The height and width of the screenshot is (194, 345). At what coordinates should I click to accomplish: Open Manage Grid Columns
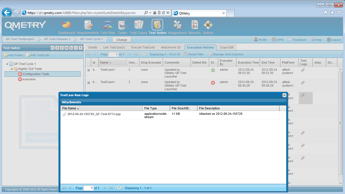[x=226, y=54]
